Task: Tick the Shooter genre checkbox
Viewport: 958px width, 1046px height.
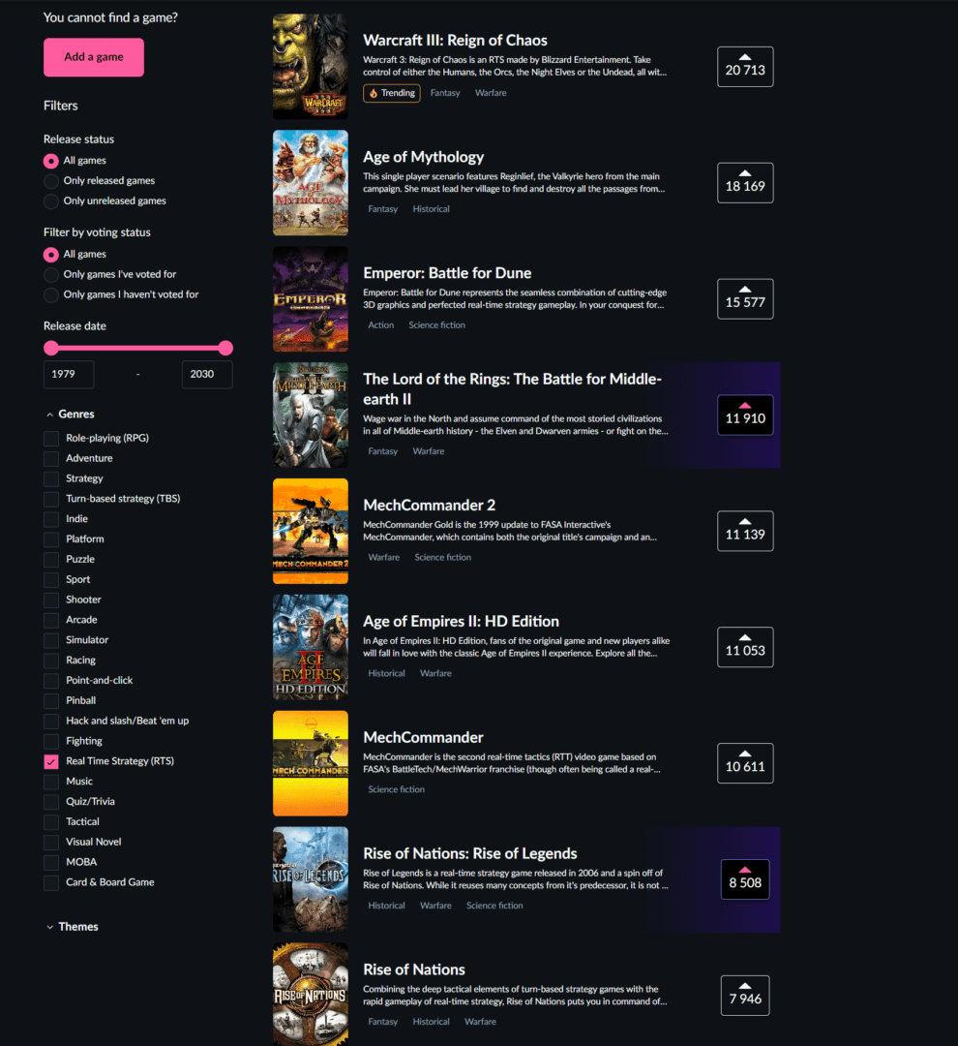Action: pyautogui.click(x=50, y=600)
